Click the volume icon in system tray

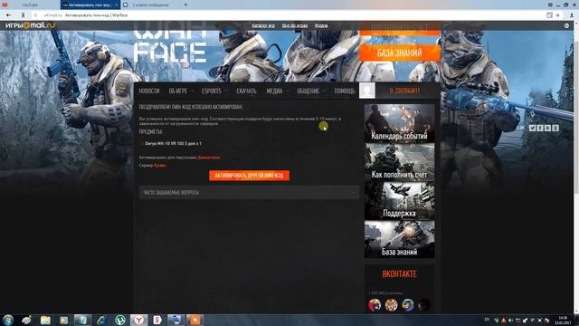[x=510, y=321]
